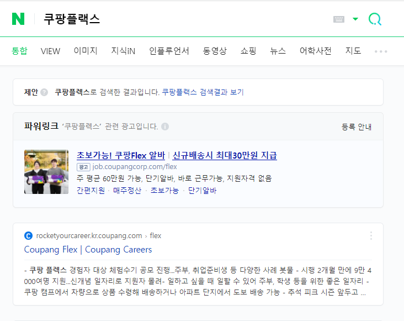Click the ad description starting 주 평균 60만원 가능
The width and height of the screenshot is (404, 321).
[174, 178]
